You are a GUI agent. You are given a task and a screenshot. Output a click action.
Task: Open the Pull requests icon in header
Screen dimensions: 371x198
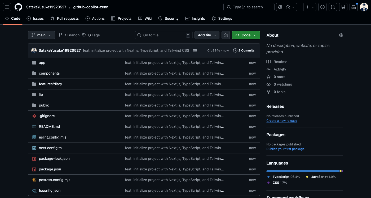(x=333, y=7)
